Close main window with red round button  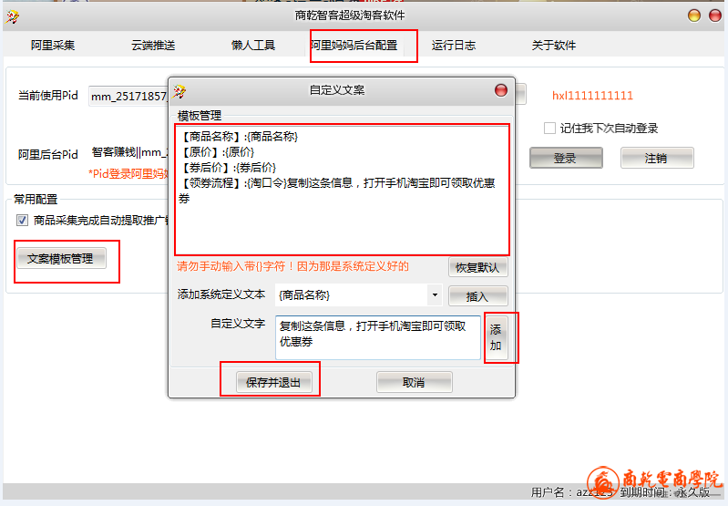point(715,15)
